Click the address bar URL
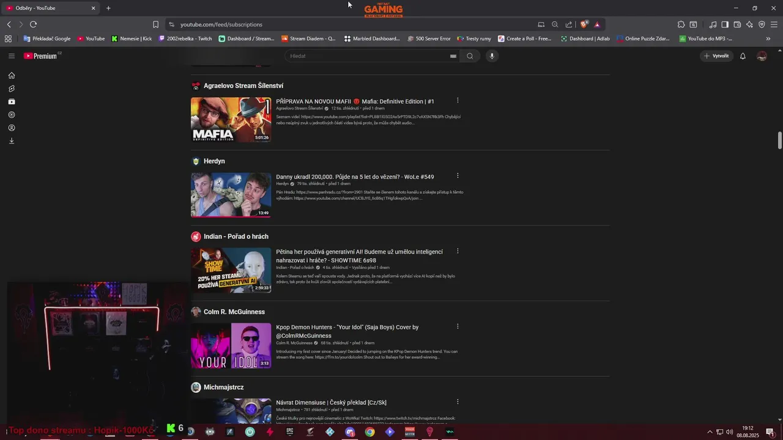The height and width of the screenshot is (440, 783). click(x=221, y=24)
